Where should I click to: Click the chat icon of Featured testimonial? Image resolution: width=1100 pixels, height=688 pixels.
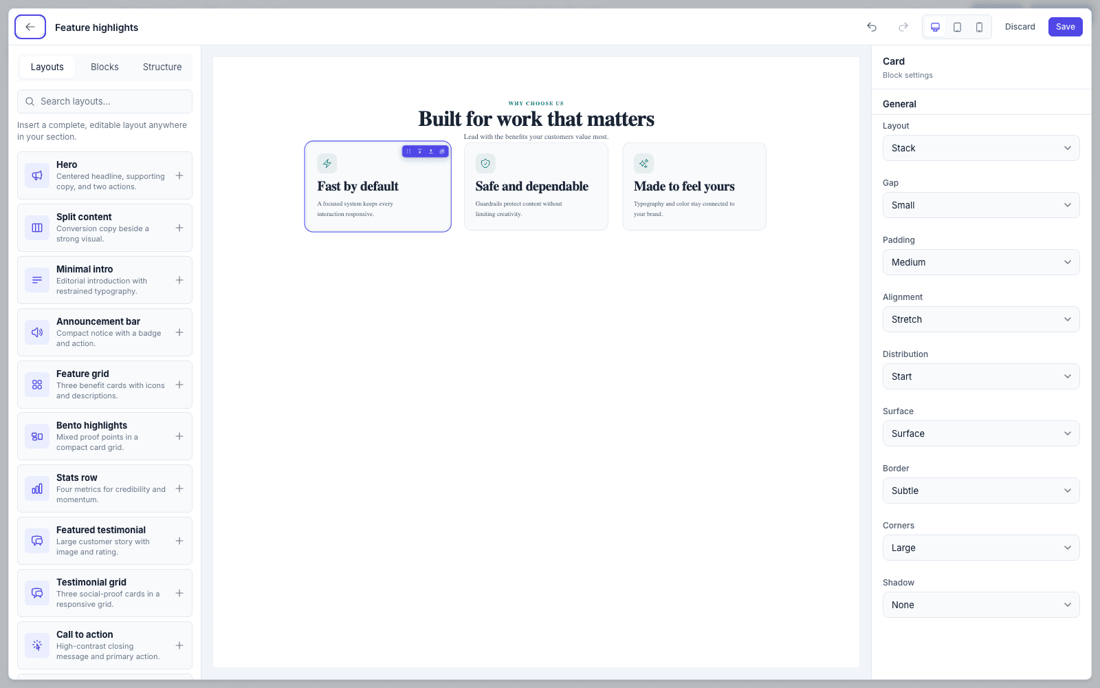[37, 541]
